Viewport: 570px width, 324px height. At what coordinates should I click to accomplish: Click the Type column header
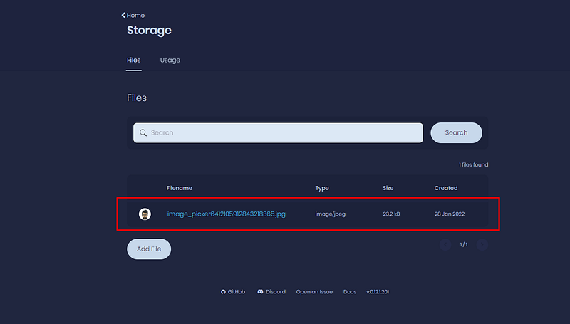[x=322, y=188]
